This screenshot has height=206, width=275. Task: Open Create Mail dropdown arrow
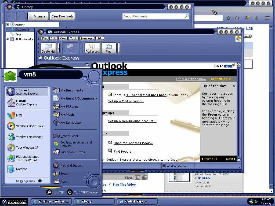(58, 48)
